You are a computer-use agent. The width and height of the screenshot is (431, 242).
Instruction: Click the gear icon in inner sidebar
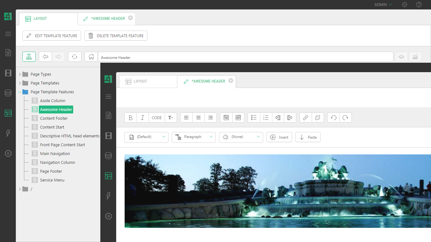[109, 216]
